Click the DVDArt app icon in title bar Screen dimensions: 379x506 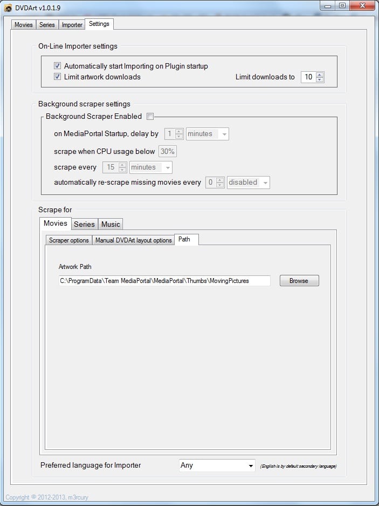pos(8,8)
